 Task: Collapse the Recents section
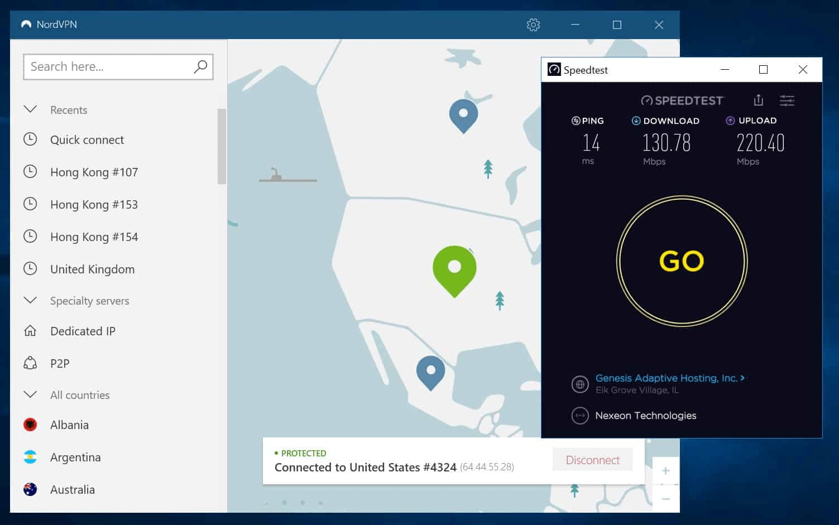coord(31,109)
